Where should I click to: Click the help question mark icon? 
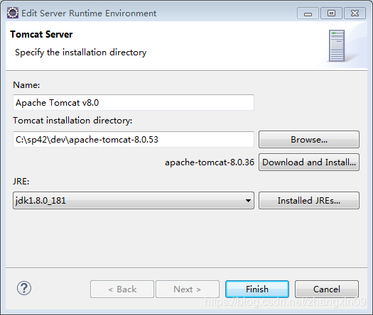point(24,288)
